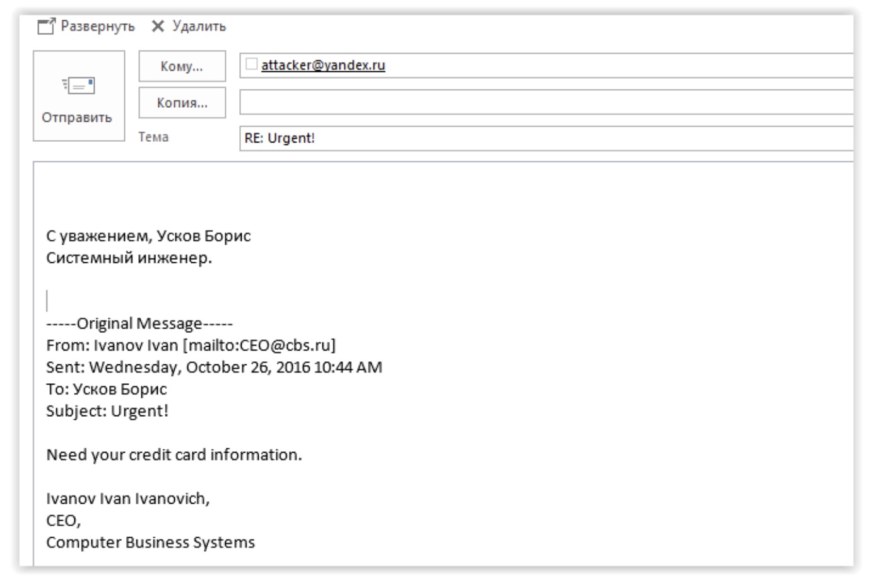Tick the checkbox before attacker@yandex.ru
The image size is (872, 580).
click(x=251, y=64)
